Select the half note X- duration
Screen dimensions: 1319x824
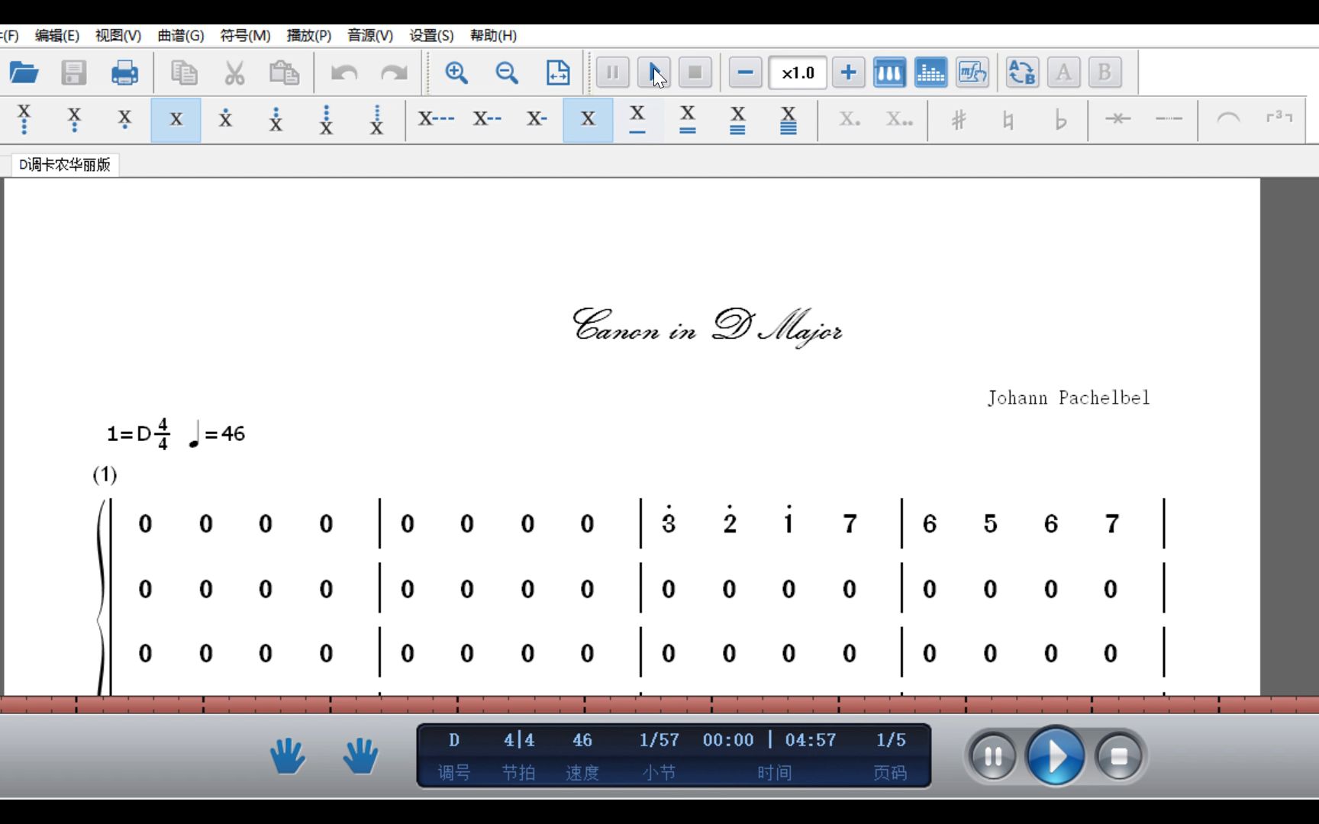click(537, 120)
